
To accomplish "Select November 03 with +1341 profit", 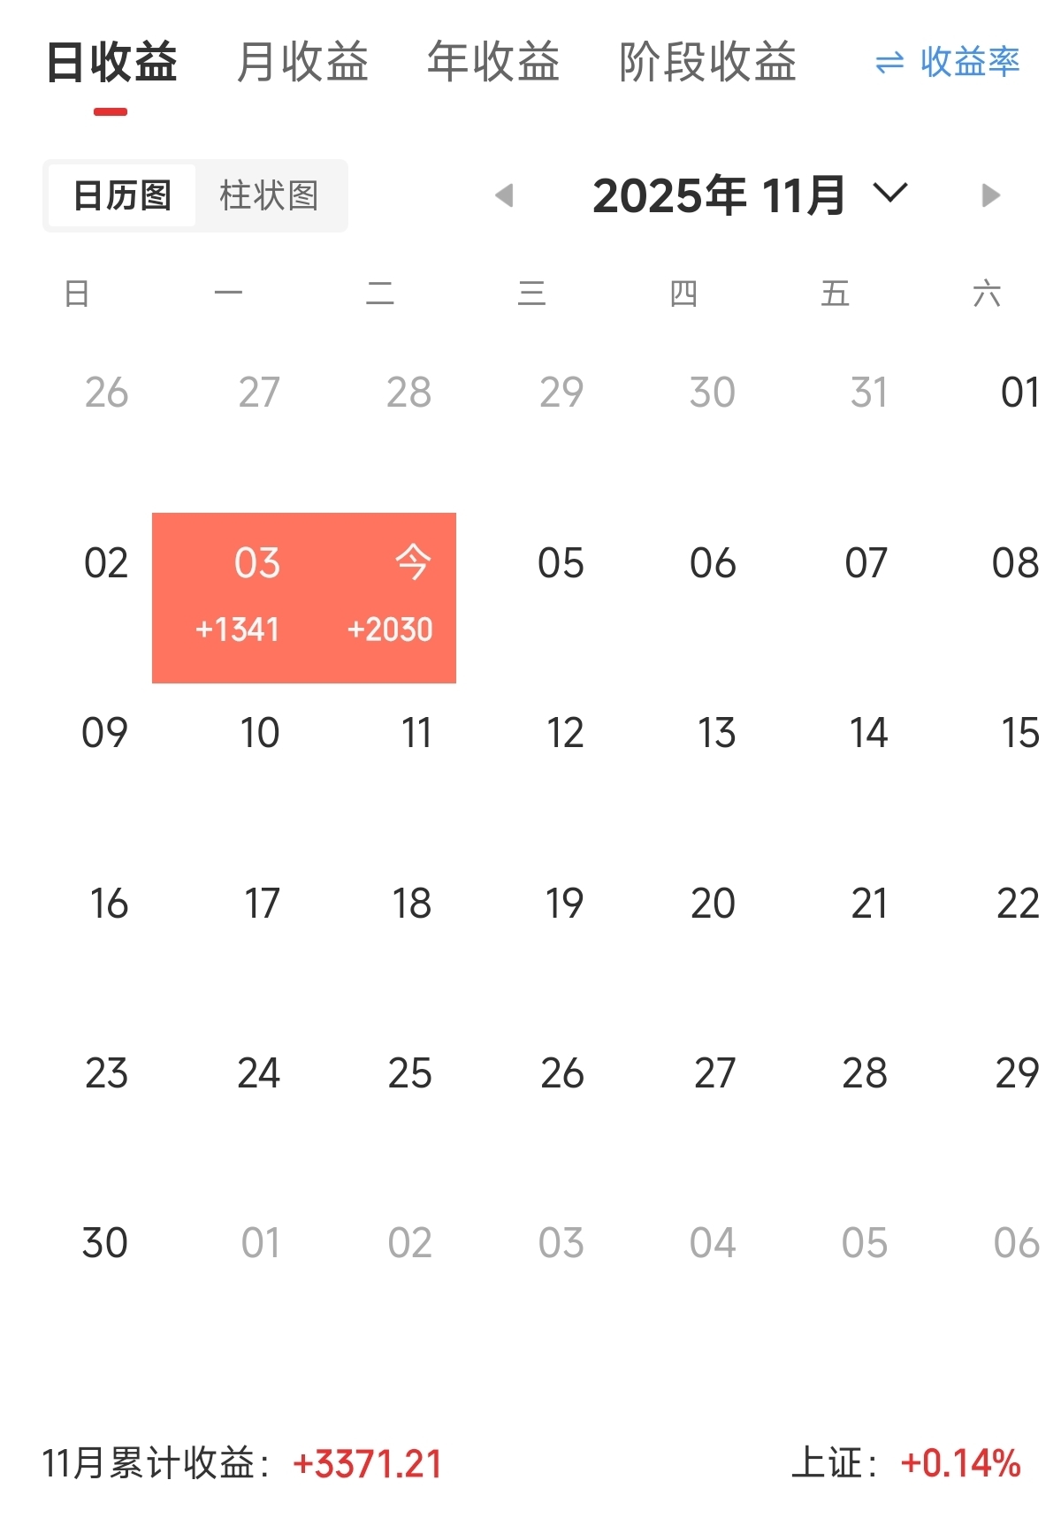I will coord(239,597).
